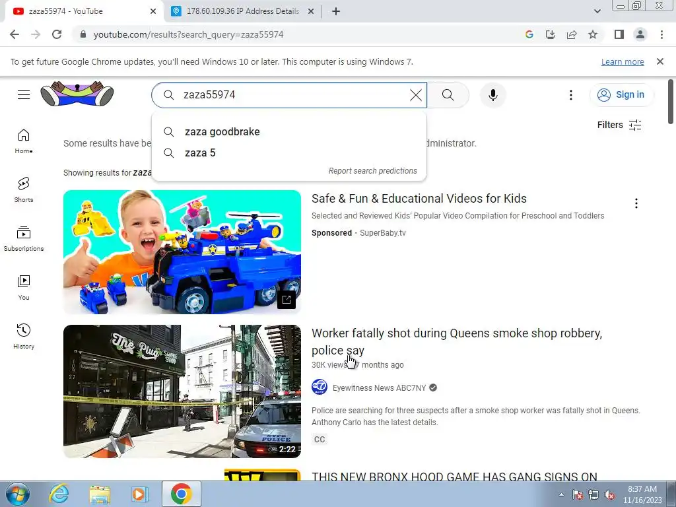
Task: Open the You section in the sidebar
Action: click(x=24, y=288)
